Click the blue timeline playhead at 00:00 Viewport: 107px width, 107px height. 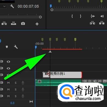coord(36,47)
